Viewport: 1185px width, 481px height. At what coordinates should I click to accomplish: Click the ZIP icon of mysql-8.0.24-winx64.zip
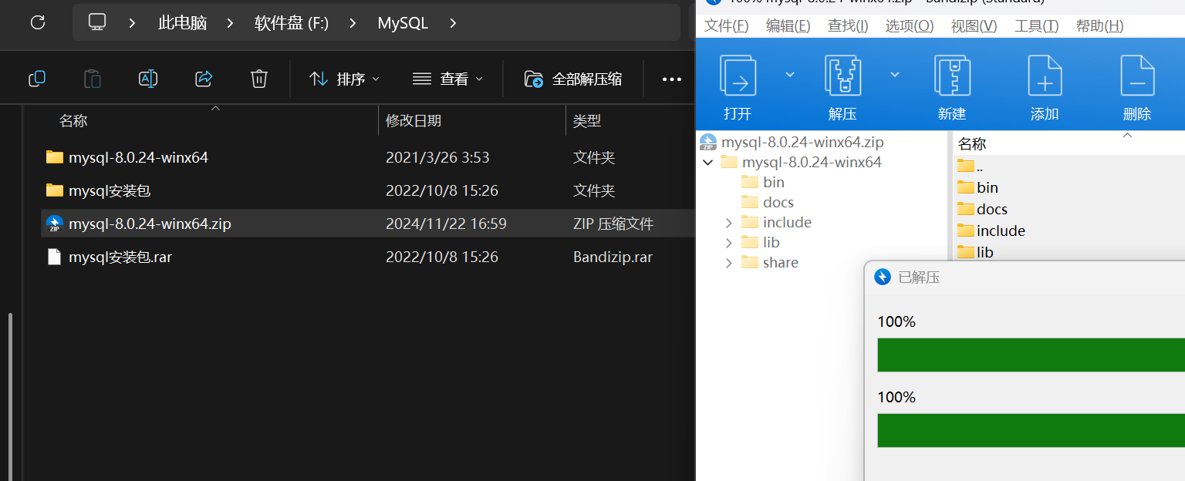pos(54,224)
